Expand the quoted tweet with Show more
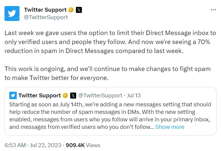 point(170,127)
